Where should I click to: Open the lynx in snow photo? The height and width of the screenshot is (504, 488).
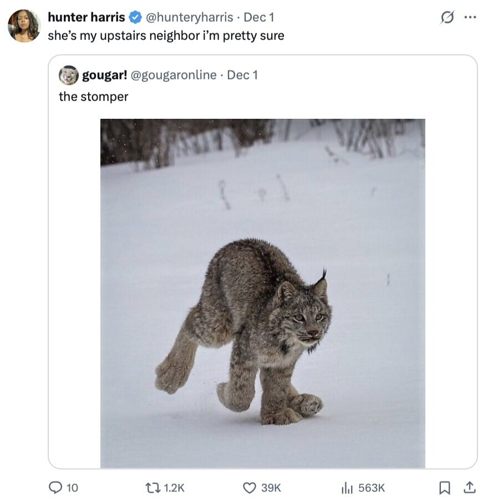[x=262, y=293]
